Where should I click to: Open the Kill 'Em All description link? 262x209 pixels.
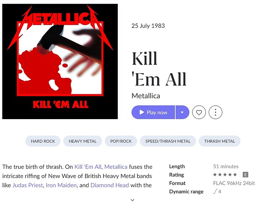tap(88, 167)
